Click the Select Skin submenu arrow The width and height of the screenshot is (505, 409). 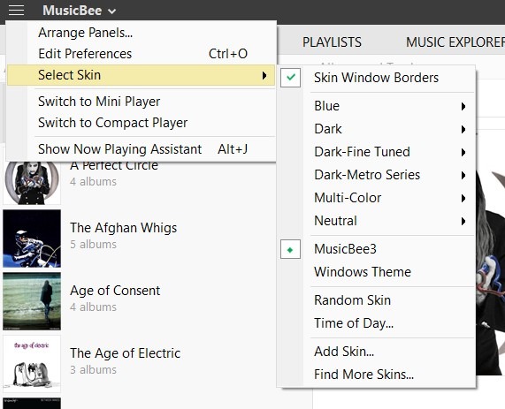pos(264,75)
